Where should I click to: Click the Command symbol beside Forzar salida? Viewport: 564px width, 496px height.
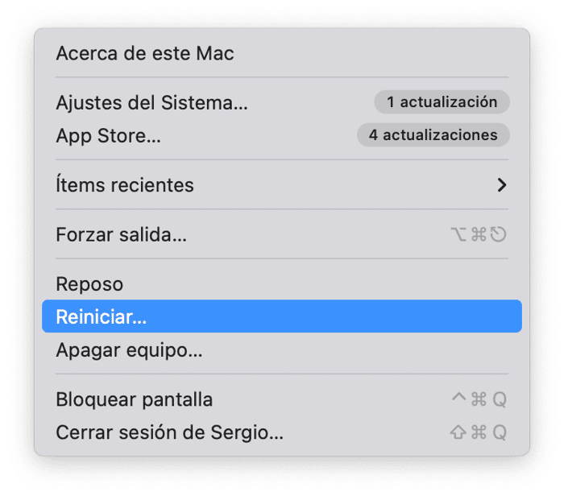click(479, 235)
